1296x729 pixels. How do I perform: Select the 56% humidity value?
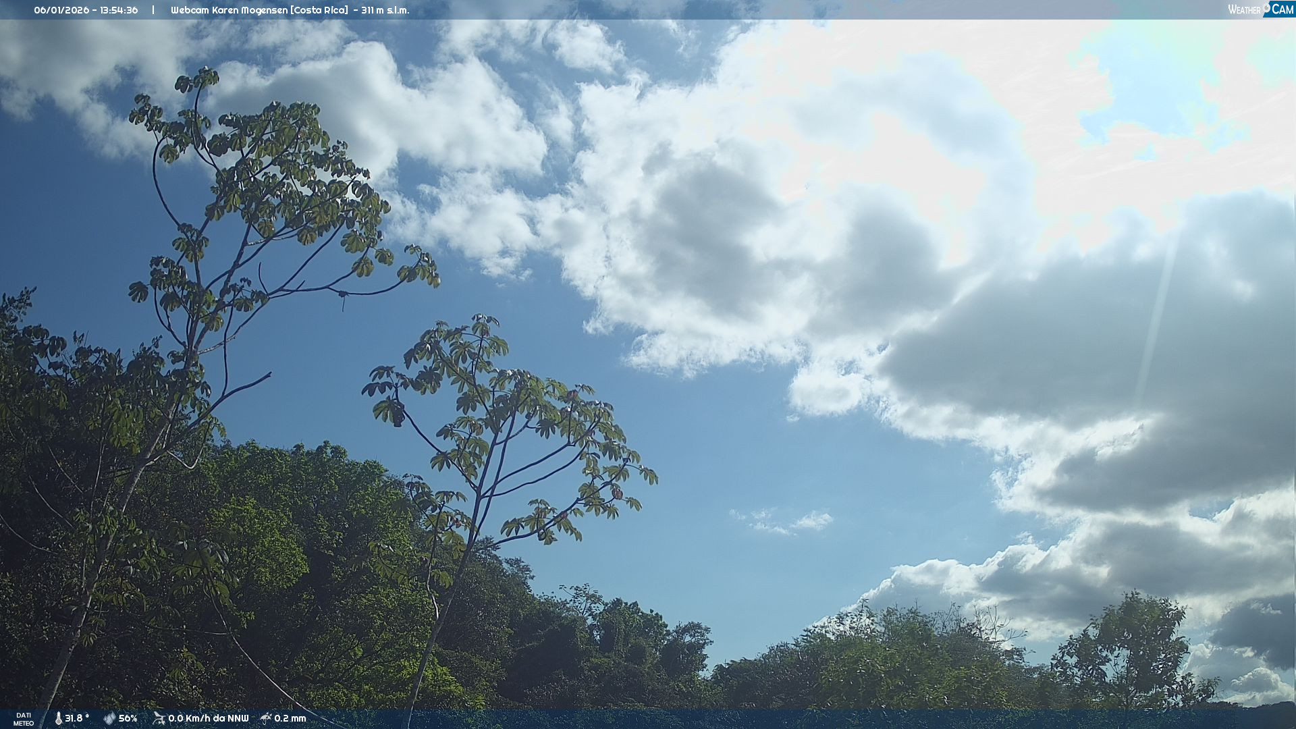[x=128, y=718]
